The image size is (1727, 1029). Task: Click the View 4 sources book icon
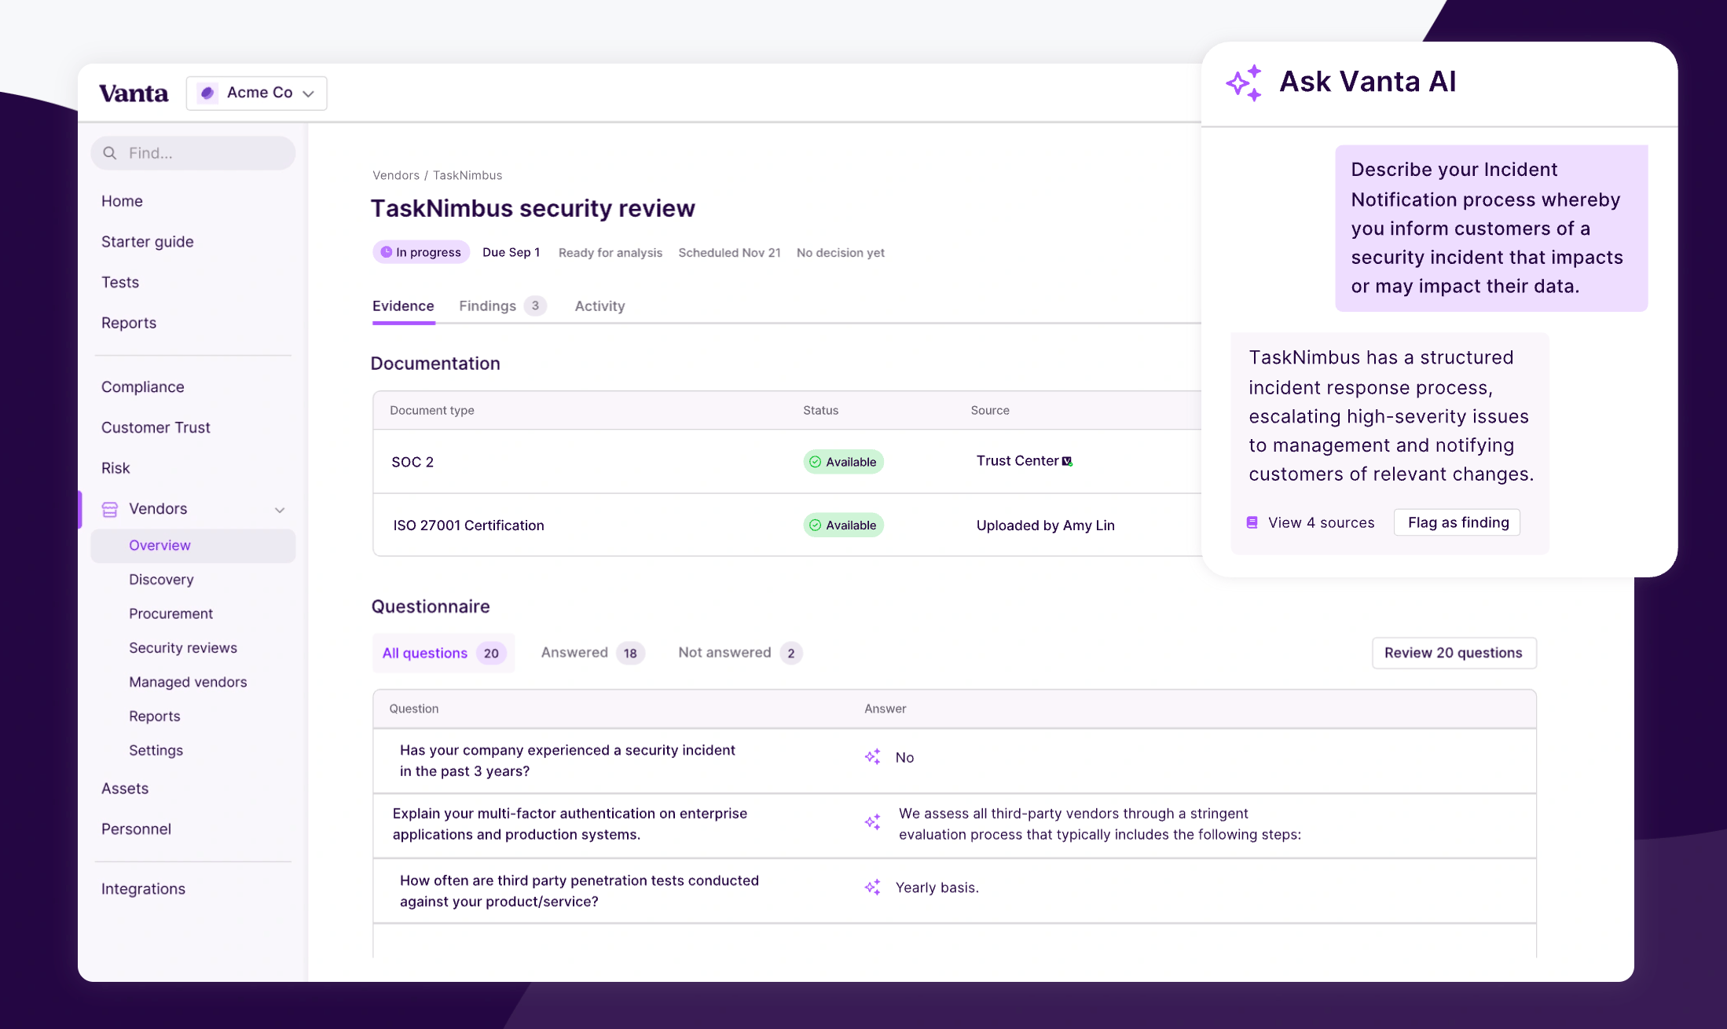click(x=1252, y=522)
